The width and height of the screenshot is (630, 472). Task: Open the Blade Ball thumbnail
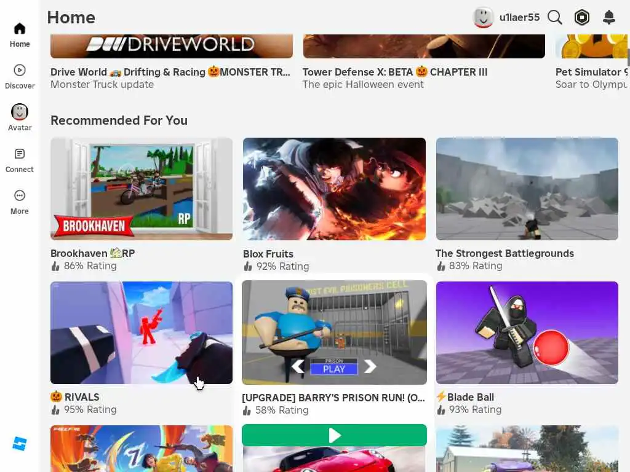click(x=527, y=332)
